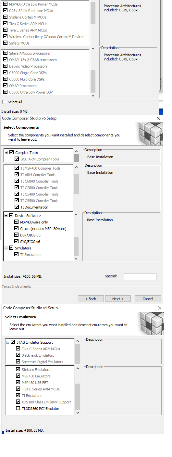The image size is (172, 457).
Task: Uncheck Blackhawk Emulators
Action: tap(18, 355)
